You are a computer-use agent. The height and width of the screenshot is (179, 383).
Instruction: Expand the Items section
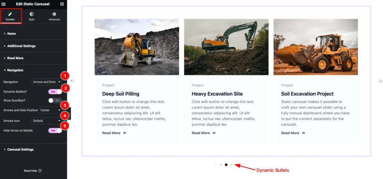point(33,34)
